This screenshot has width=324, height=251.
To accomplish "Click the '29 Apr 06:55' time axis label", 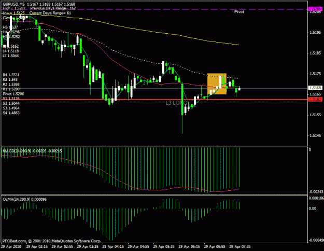I will click(x=215, y=246).
